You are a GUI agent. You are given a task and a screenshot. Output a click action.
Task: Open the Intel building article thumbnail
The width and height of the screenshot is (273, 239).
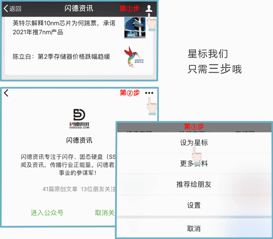(x=135, y=28)
